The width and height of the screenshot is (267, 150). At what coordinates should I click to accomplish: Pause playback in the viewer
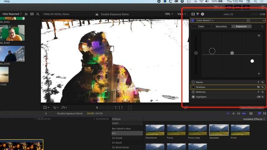pyautogui.click(x=97, y=107)
